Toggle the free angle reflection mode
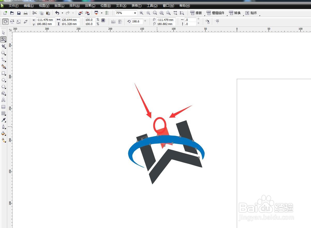This screenshot has width=311, height=228. tap(12, 22)
